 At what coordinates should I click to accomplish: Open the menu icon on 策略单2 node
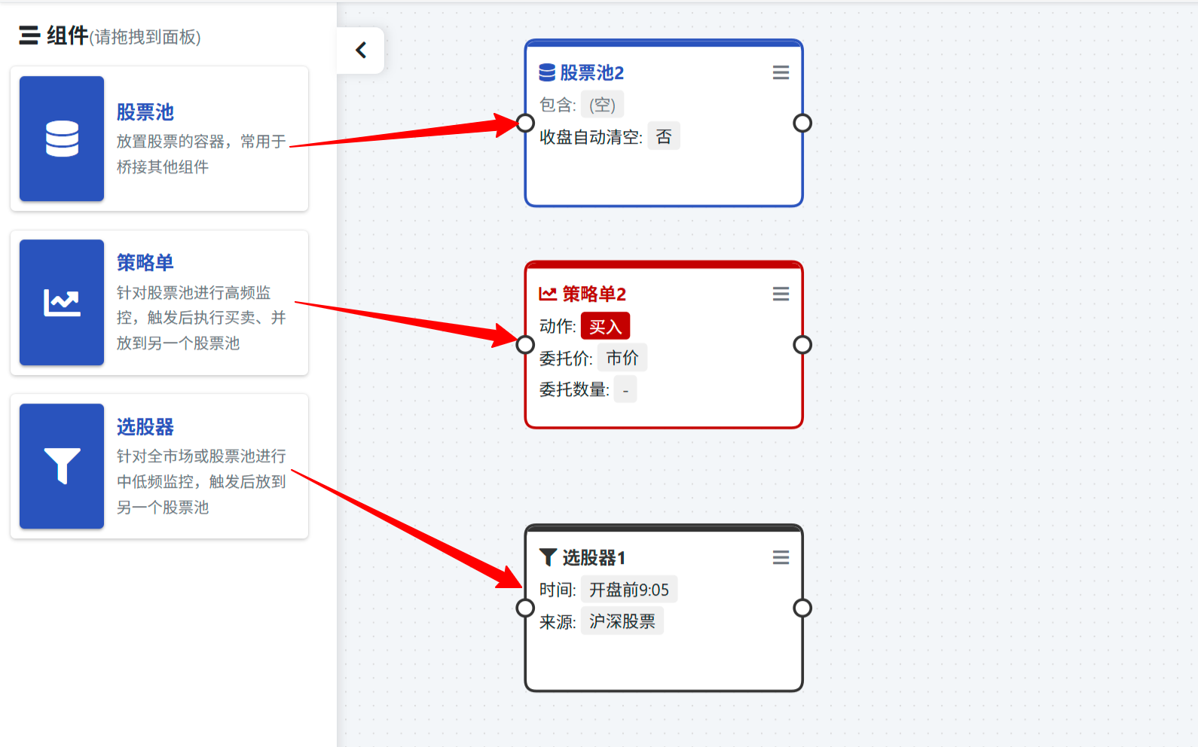pos(781,294)
